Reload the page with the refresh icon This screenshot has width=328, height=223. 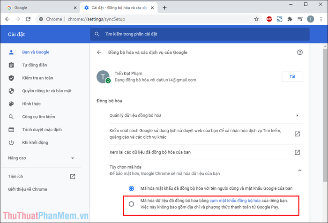pos(28,19)
